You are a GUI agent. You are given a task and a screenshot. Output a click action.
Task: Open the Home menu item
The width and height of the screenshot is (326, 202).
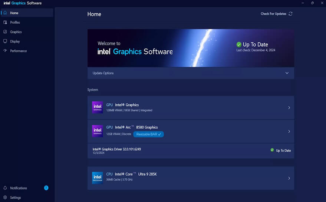(27, 13)
